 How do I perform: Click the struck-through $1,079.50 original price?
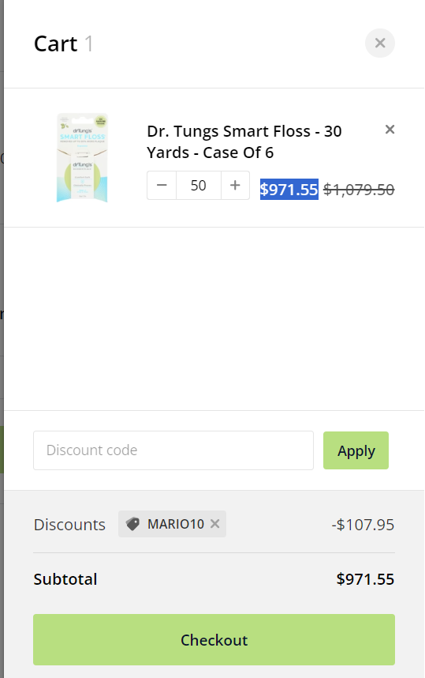[359, 190]
